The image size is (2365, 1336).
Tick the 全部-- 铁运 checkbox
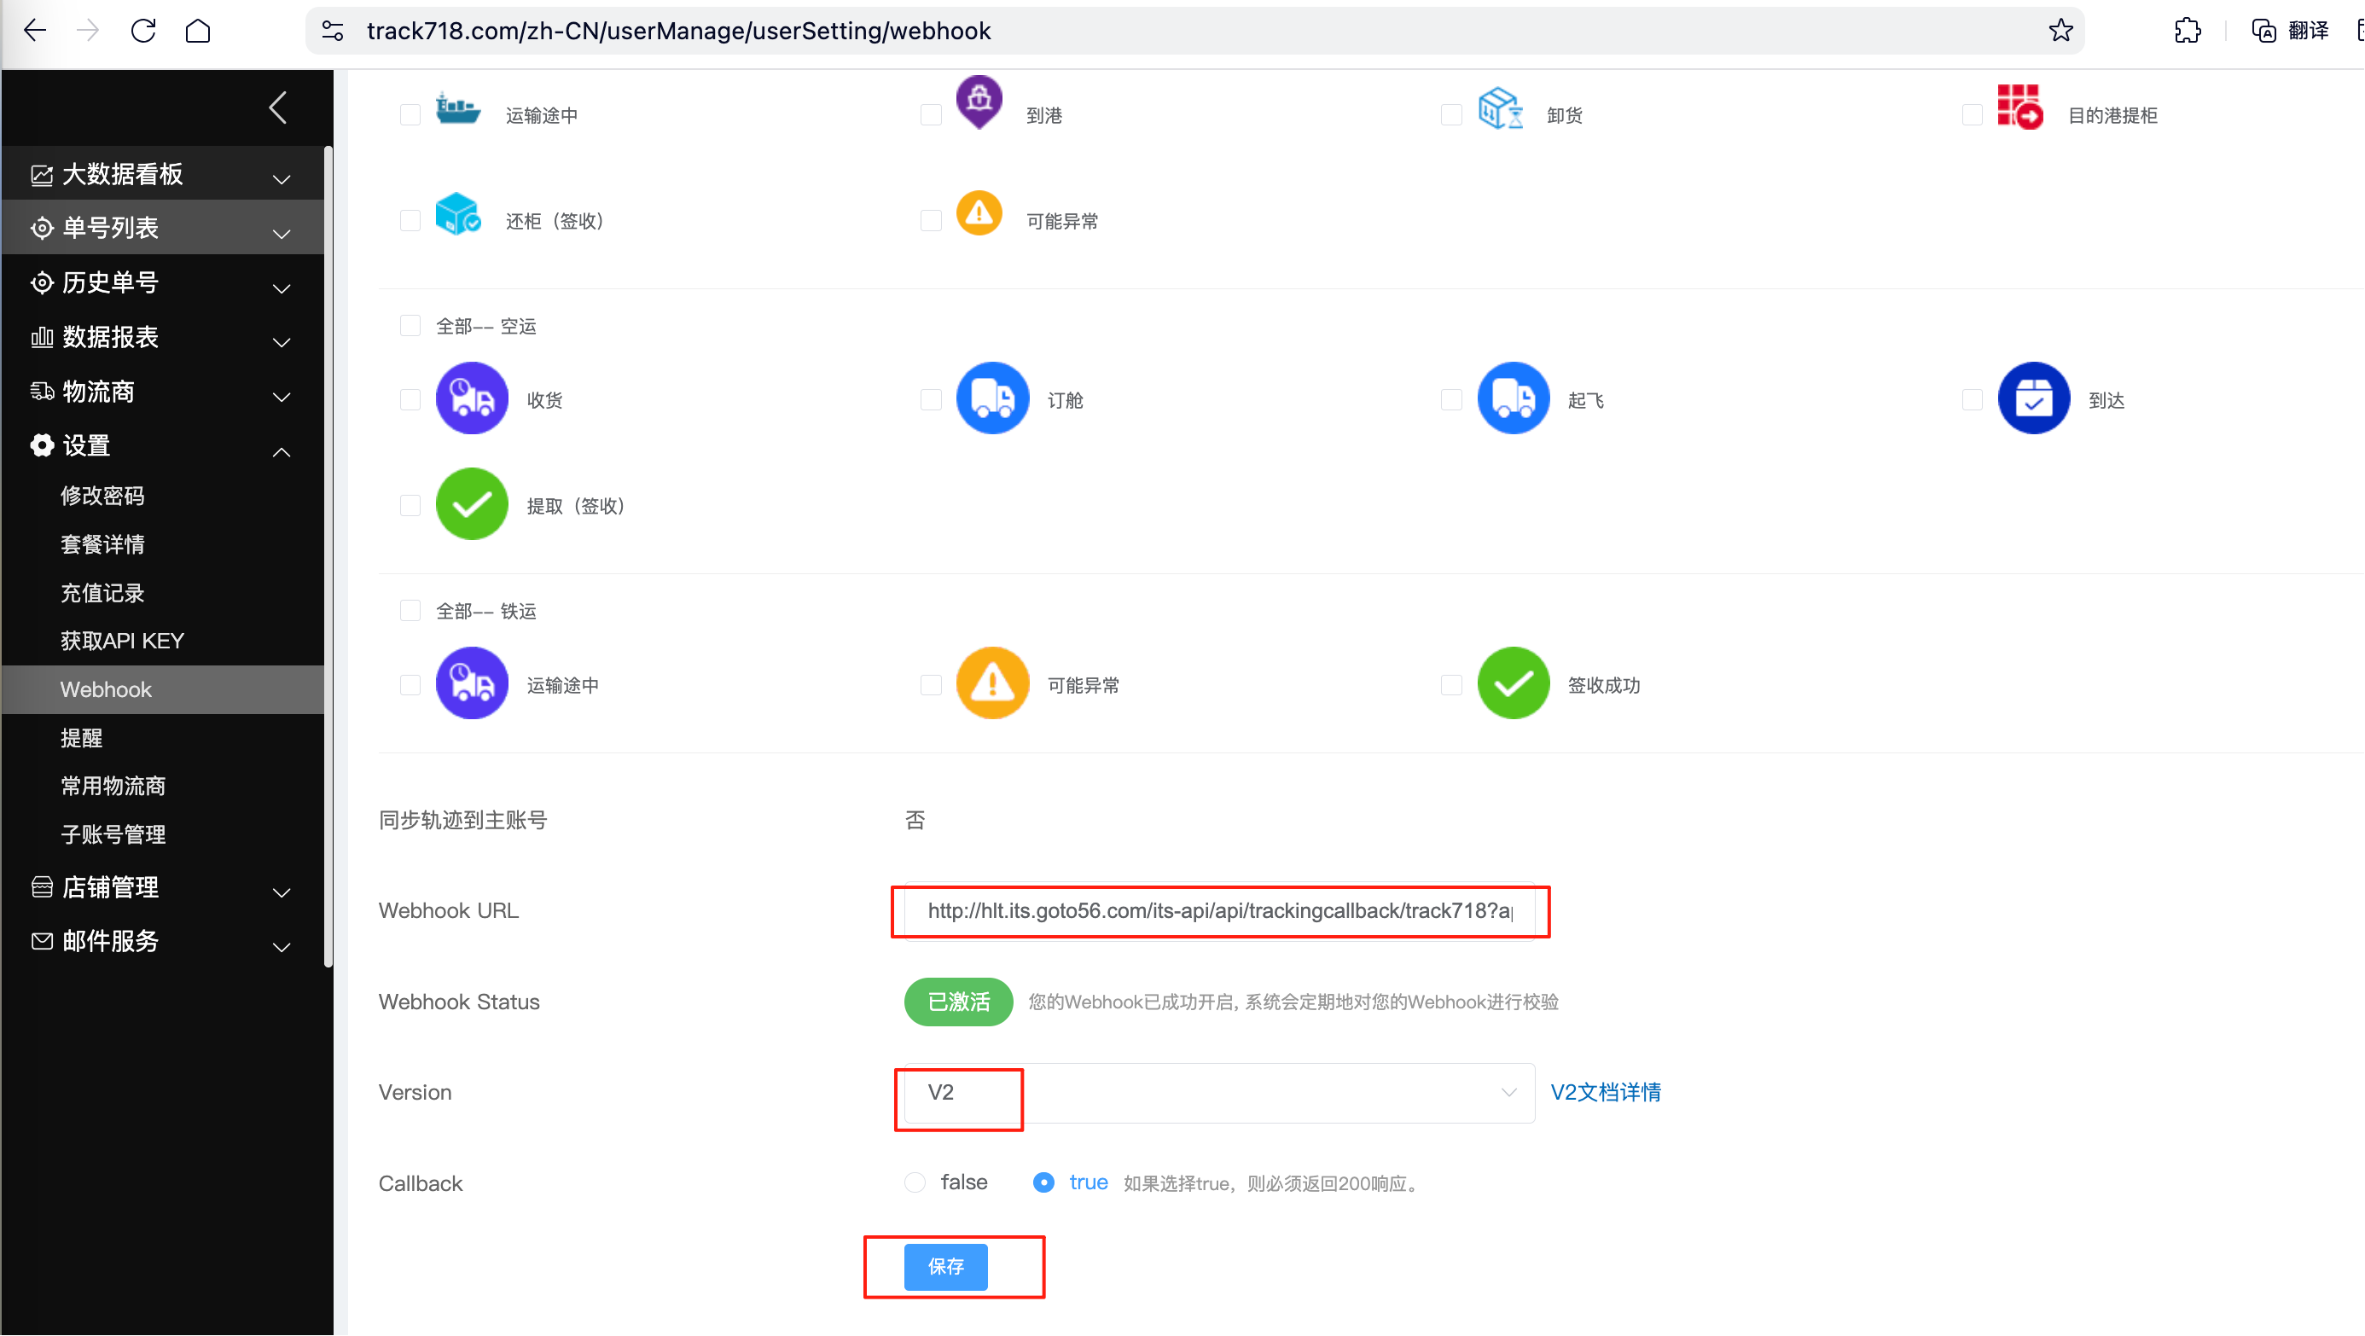coord(410,611)
